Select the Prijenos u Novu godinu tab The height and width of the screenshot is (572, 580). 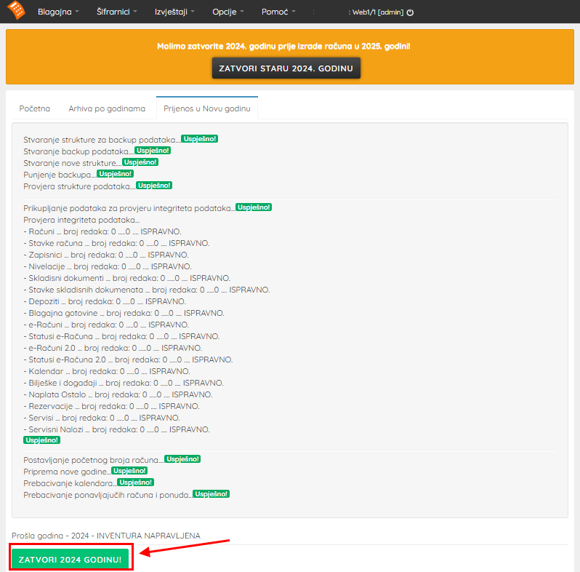click(x=206, y=108)
